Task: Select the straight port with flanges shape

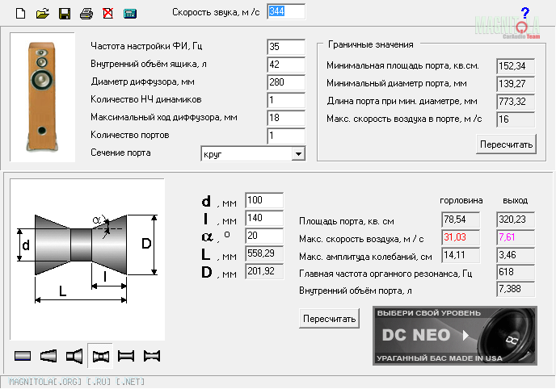Action: coord(126,356)
